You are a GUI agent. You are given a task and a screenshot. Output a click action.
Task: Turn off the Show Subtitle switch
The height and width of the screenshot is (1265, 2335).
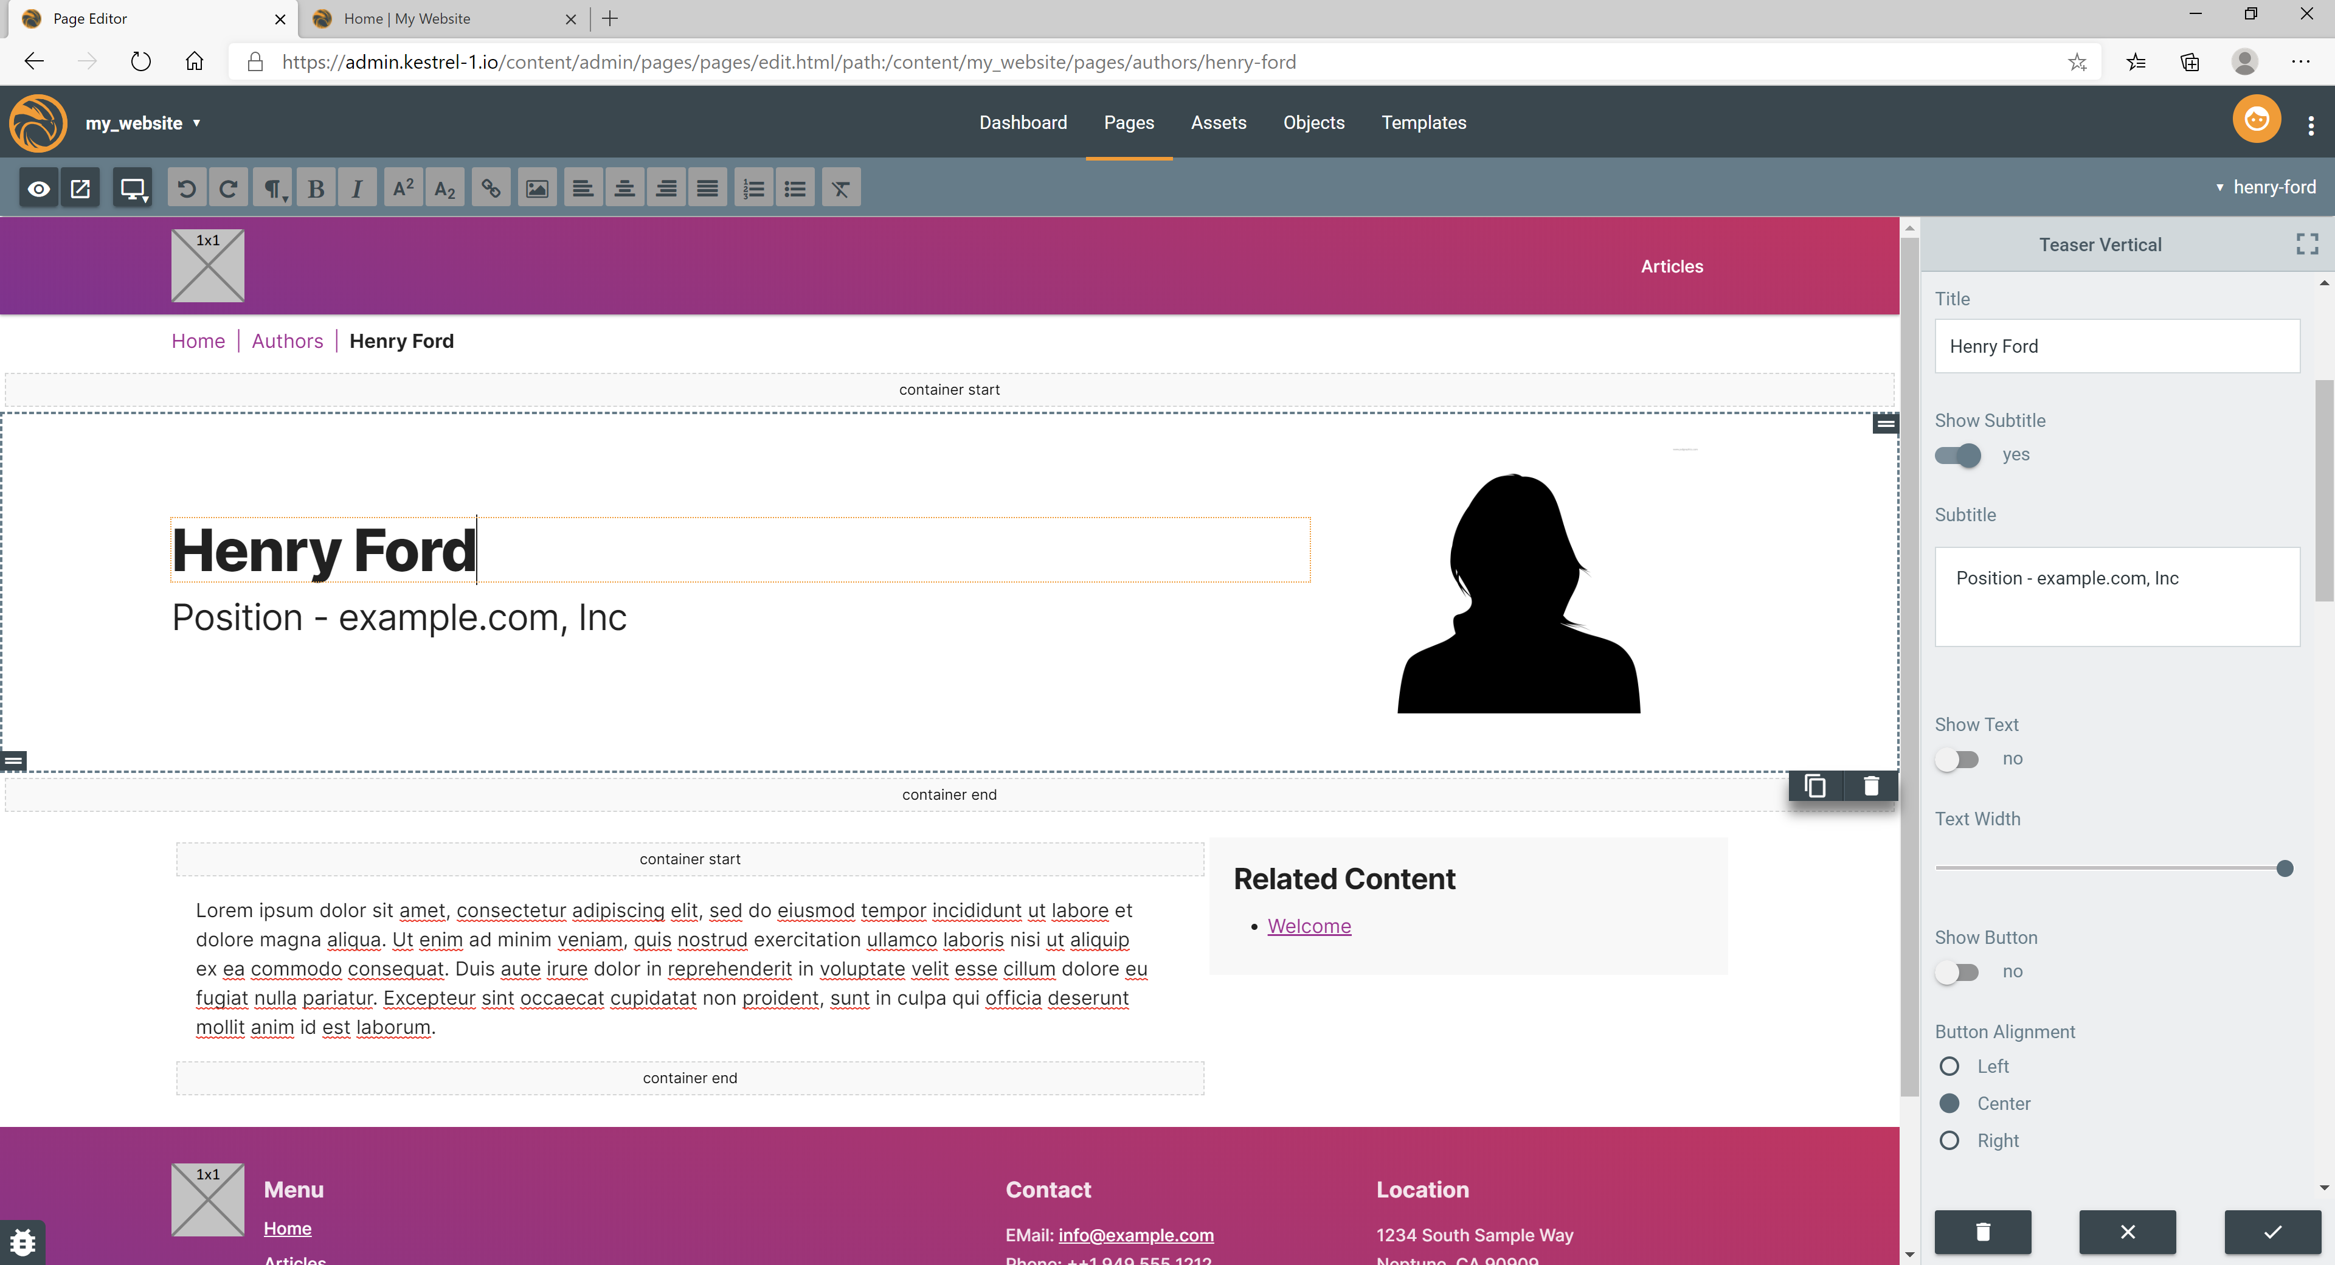[1958, 456]
